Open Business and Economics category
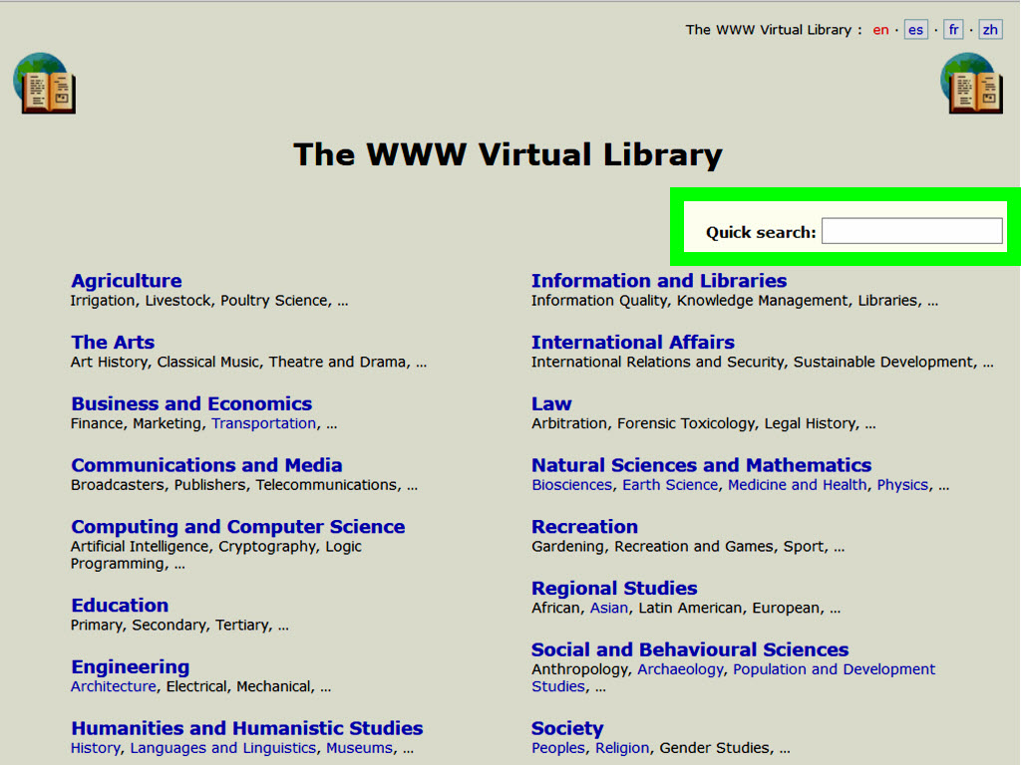Viewport: 1021px width, 765px height. pyautogui.click(x=191, y=403)
